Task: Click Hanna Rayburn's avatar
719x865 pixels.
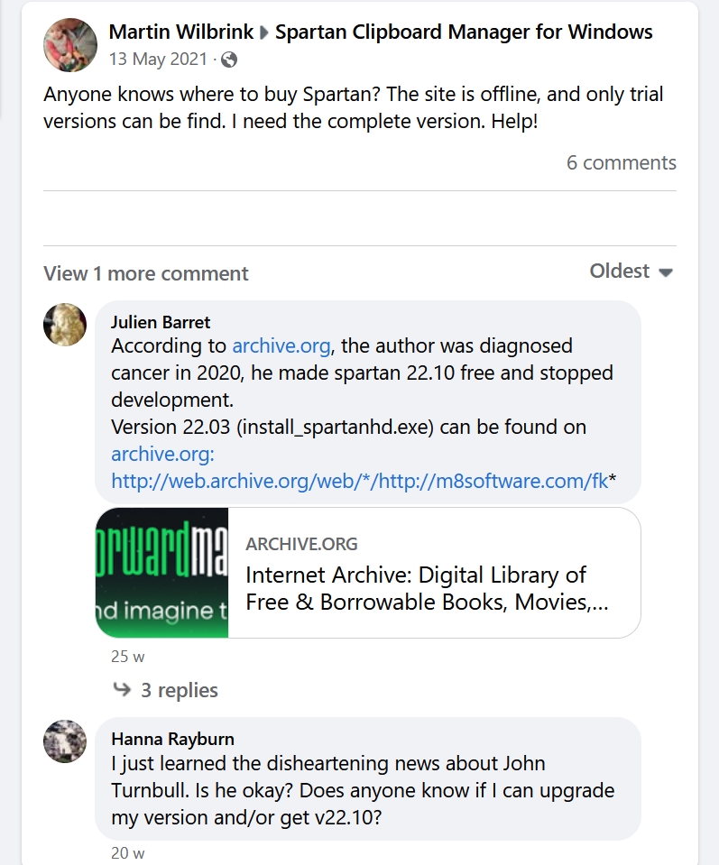Action: pos(65,741)
